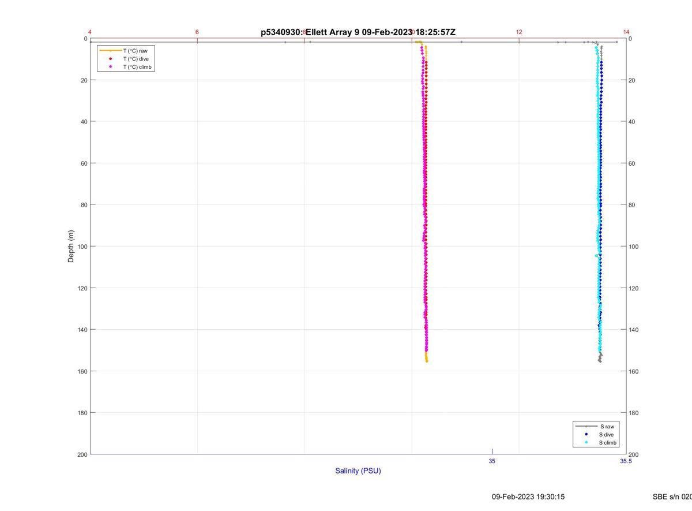
Task: Click the blue salinity tick label '35.5'
Action: point(626,461)
